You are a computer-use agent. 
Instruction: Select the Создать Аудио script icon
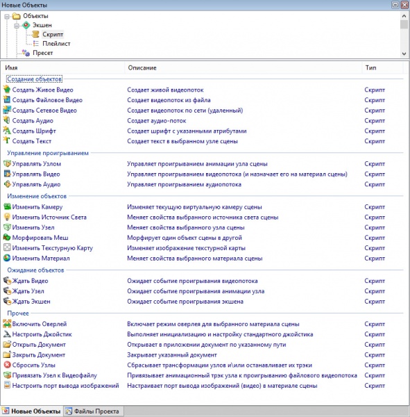point(7,120)
